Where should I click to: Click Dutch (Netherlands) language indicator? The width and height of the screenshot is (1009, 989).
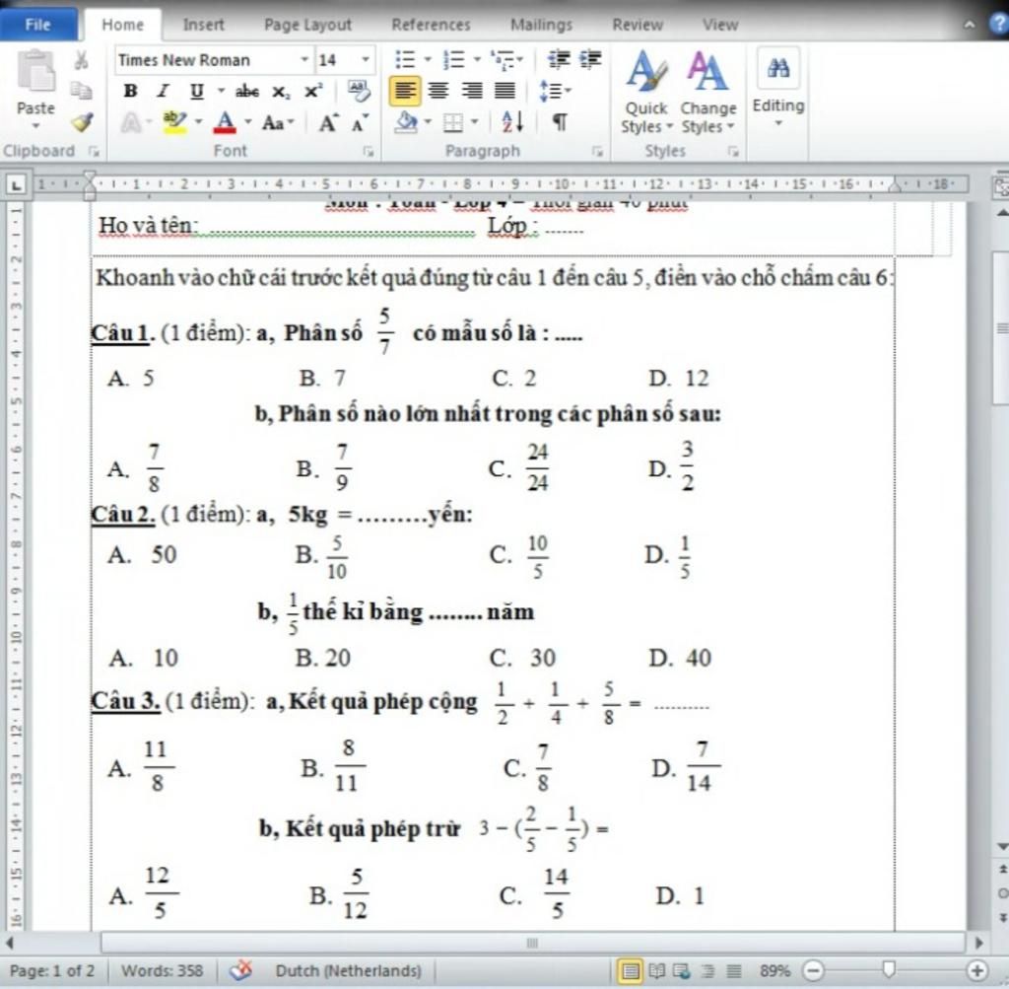coord(348,970)
